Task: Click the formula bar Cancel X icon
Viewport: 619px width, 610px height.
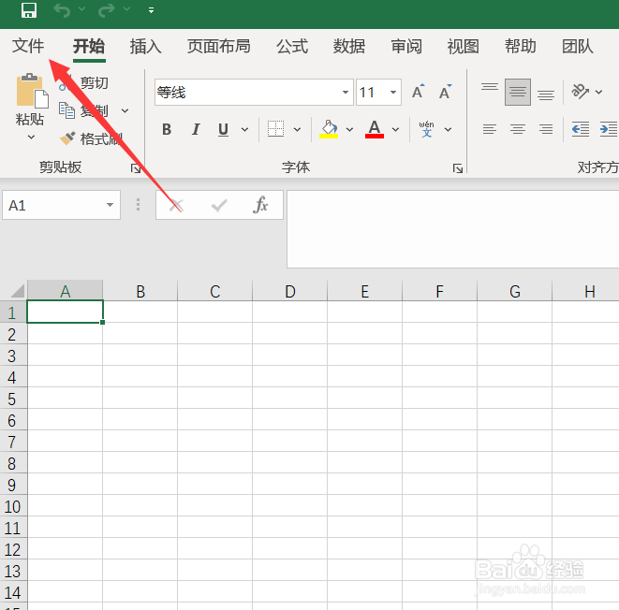Action: click(176, 206)
